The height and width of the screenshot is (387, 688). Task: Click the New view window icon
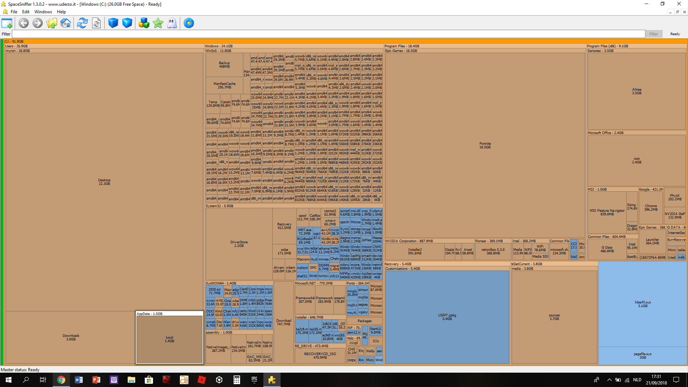(x=7, y=23)
